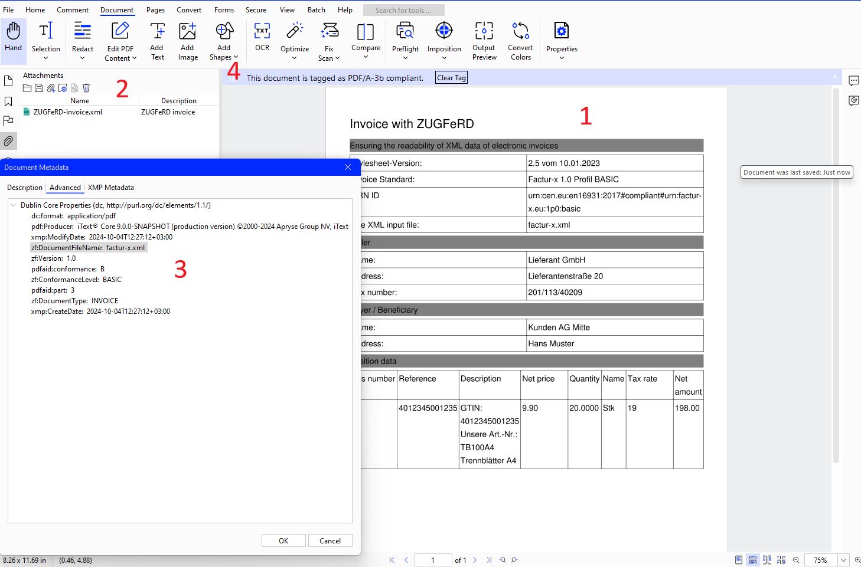
Task: Open the File menu
Action: click(8, 10)
